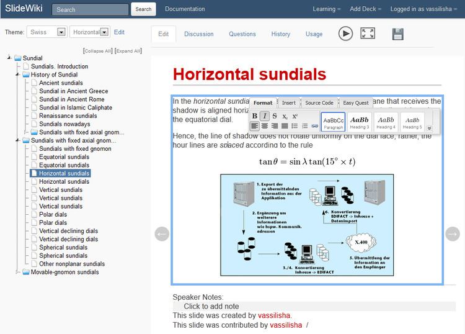Image resolution: width=465 pixels, height=334 pixels.
Task: Switch to the History tab
Action: pyautogui.click(x=280, y=34)
